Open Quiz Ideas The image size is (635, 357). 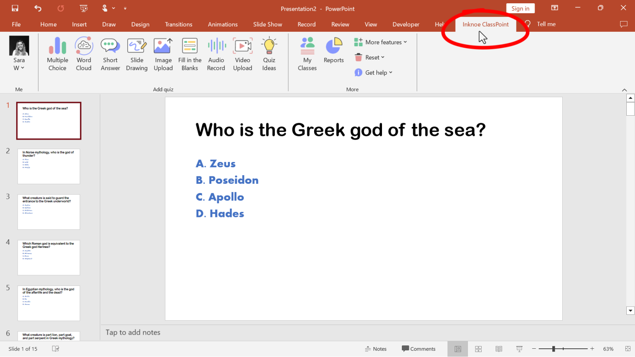pyautogui.click(x=269, y=54)
